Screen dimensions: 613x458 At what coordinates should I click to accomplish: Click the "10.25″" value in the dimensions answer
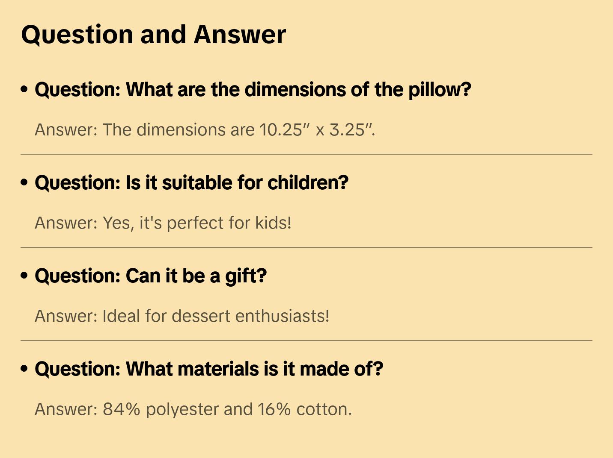[x=284, y=130]
